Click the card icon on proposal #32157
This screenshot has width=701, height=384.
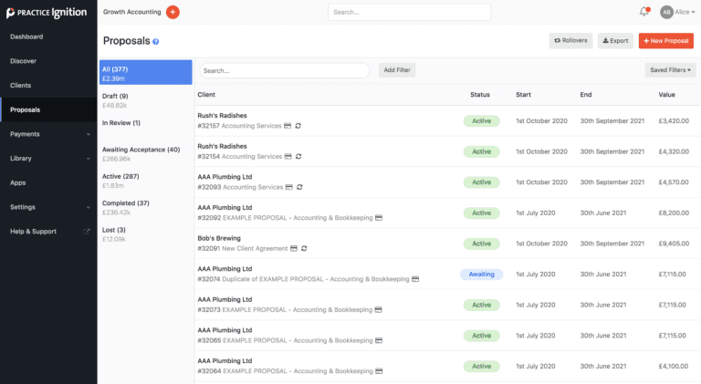pyautogui.click(x=288, y=126)
